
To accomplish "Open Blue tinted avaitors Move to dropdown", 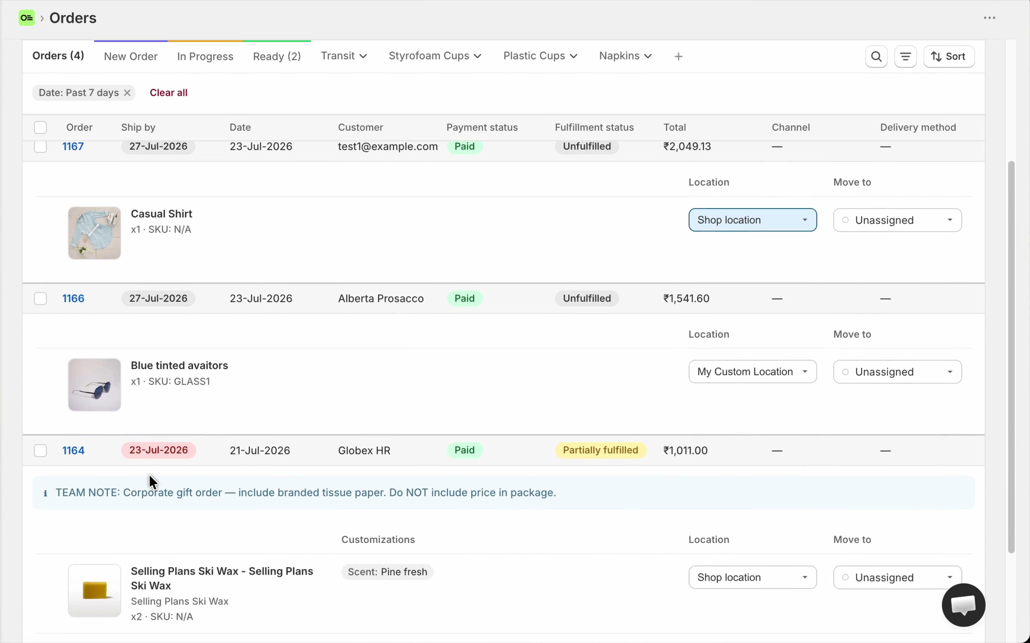I will click(897, 372).
